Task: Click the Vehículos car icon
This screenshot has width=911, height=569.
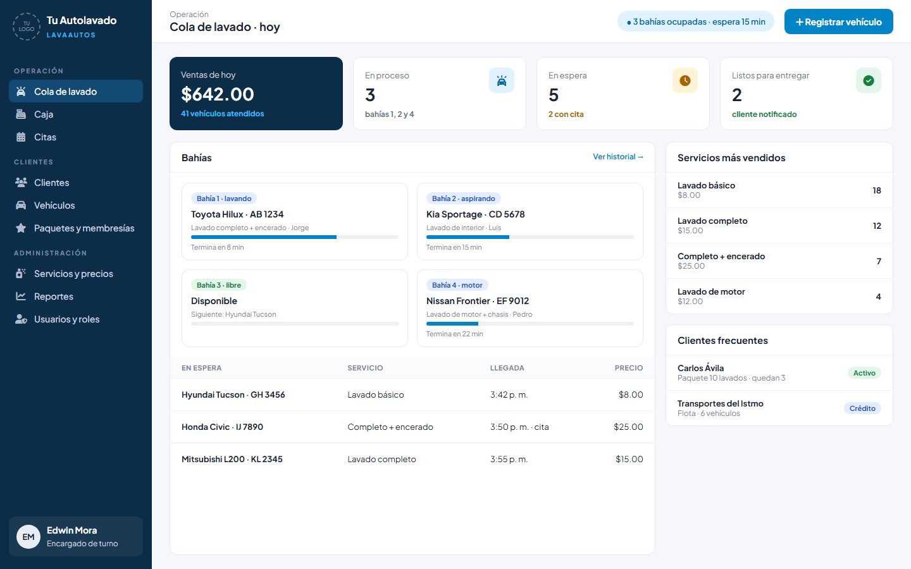Action: coord(21,205)
